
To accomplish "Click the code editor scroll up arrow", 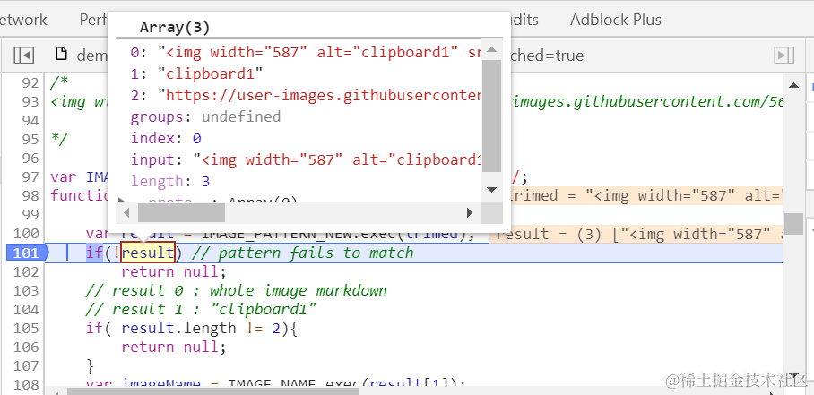I will (793, 85).
